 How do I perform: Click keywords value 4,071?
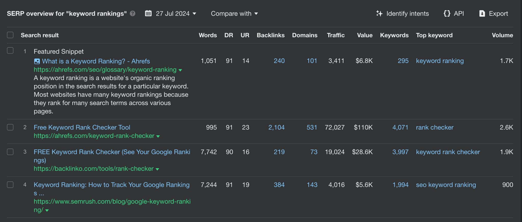tap(400, 127)
